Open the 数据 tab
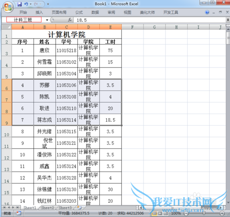Viewport: 230px width, 217px height. 95,12
